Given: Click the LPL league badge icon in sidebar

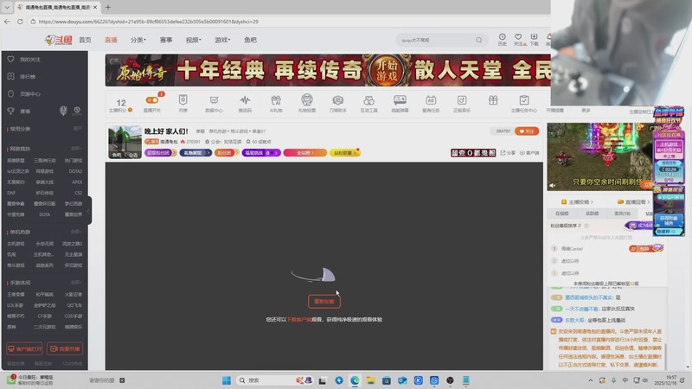Looking at the screenshot, I should 63,111.
